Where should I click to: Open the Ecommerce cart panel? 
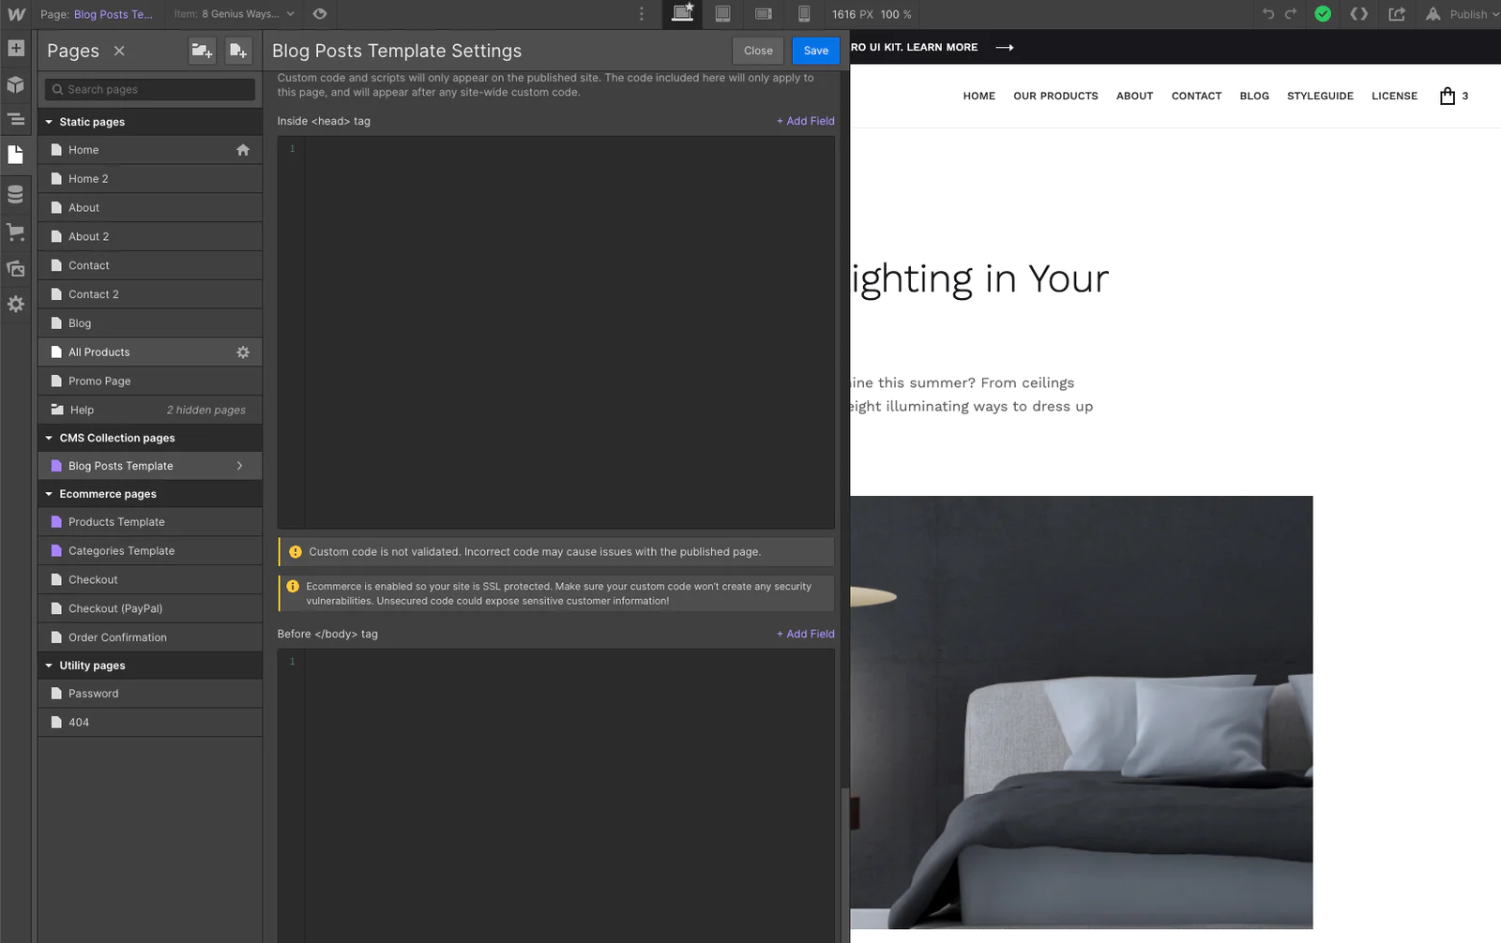coord(16,232)
